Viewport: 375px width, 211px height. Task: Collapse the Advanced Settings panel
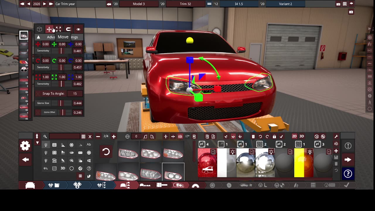point(38,37)
